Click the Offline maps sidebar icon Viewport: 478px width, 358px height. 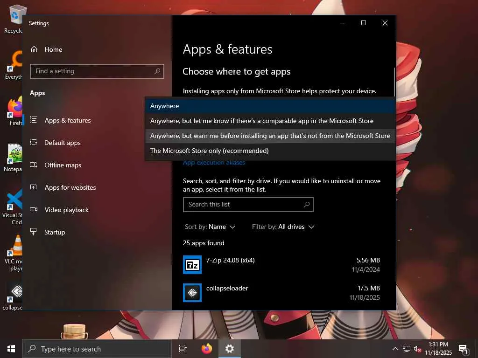coord(34,165)
